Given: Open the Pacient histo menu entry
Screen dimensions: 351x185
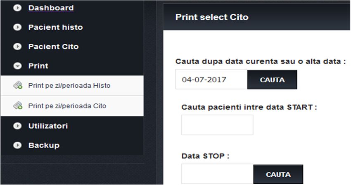Looking at the screenshot, I should (55, 27).
